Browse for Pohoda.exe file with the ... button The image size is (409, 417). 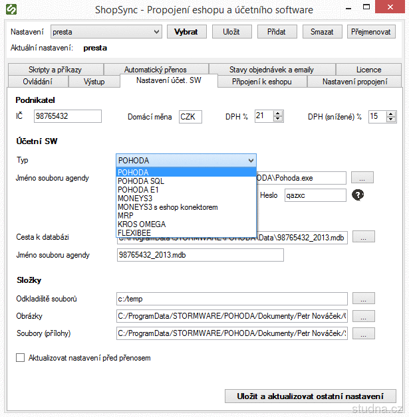coord(362,177)
